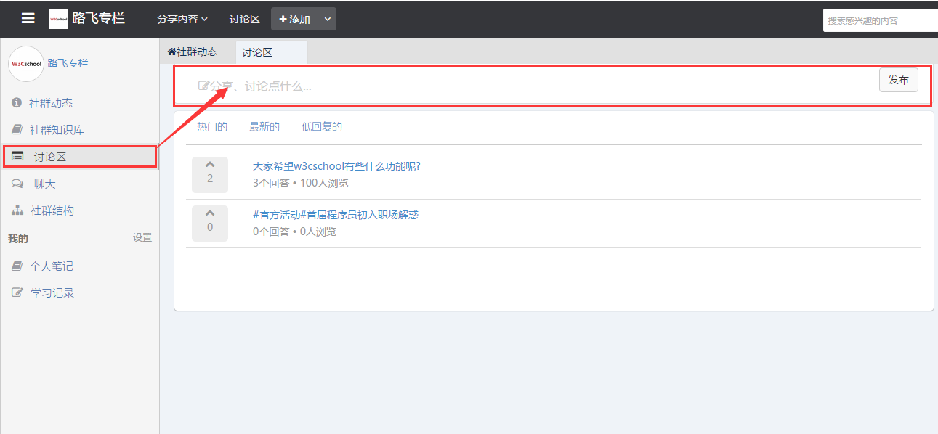Click the round W3Cschool avatar in sidebar
Screen dimensions: 938x434
(x=26, y=64)
